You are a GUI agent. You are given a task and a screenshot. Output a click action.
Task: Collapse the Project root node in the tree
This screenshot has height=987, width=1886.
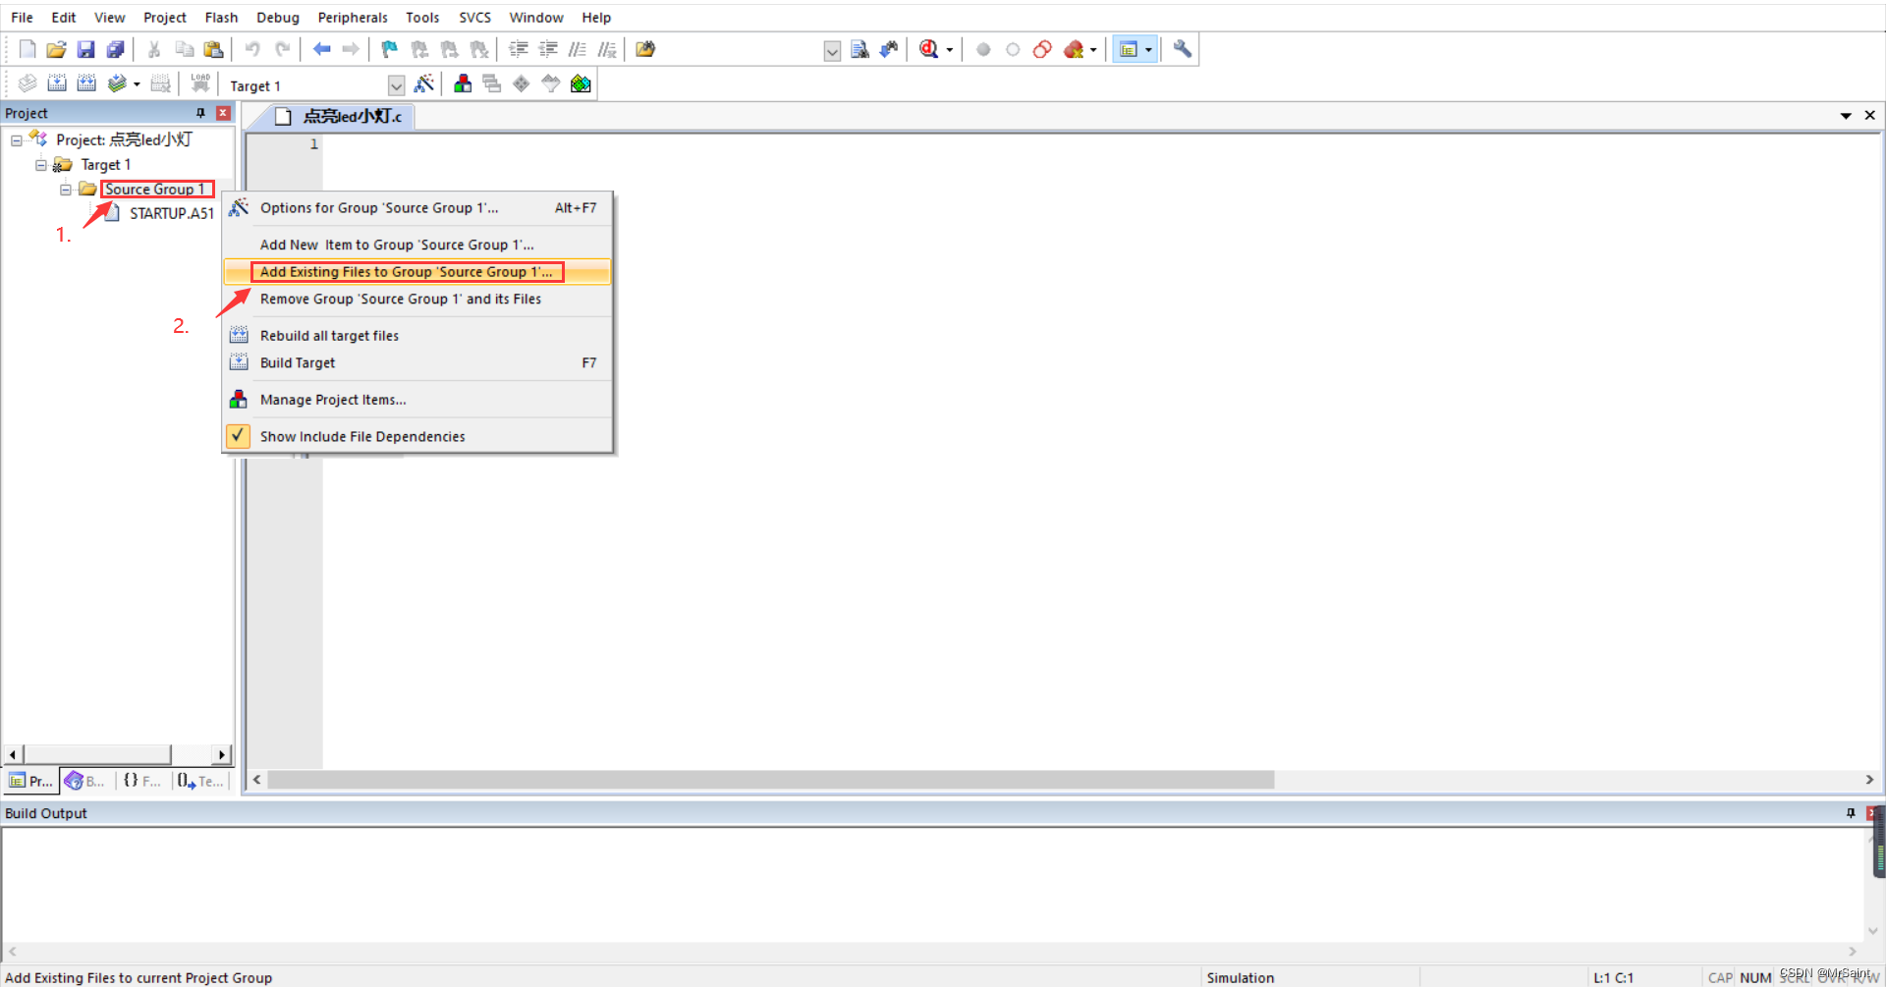(x=17, y=140)
